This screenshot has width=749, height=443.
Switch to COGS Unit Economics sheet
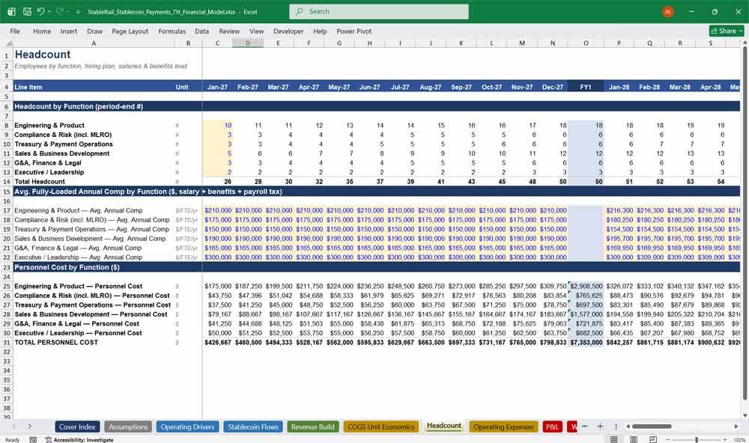pos(380,427)
